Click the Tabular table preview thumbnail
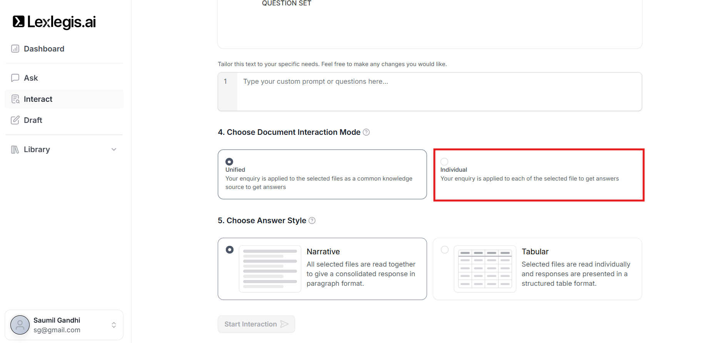709x343 pixels. pos(485,269)
